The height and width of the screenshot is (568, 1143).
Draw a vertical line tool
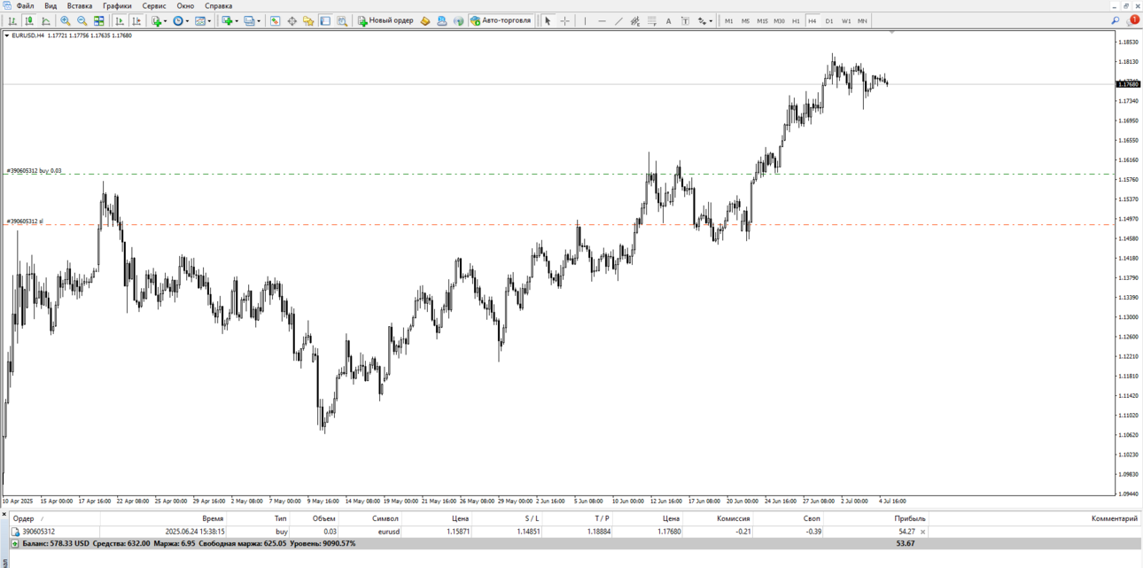pos(585,20)
